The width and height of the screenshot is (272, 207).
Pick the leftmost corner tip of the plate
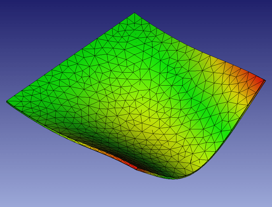[x=7, y=102]
